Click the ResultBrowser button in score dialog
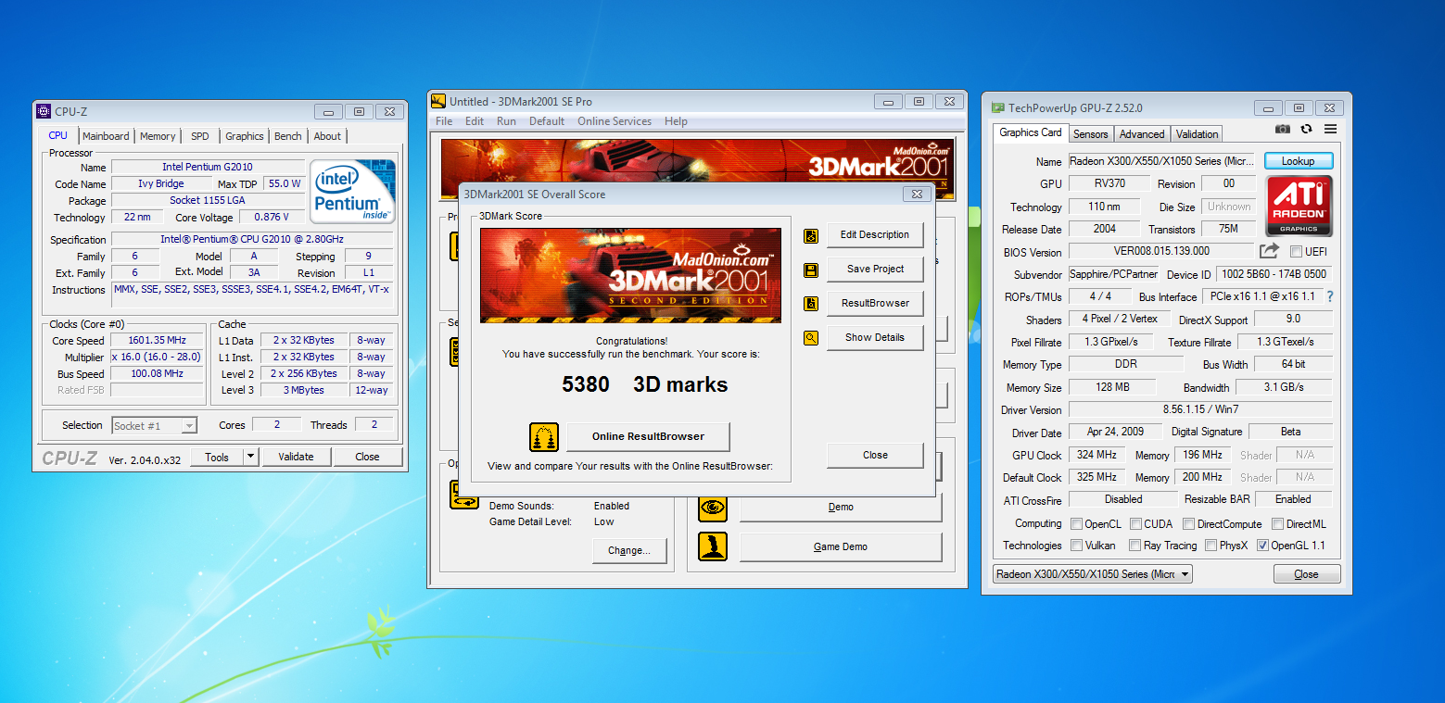The width and height of the screenshot is (1445, 703). pos(875,304)
